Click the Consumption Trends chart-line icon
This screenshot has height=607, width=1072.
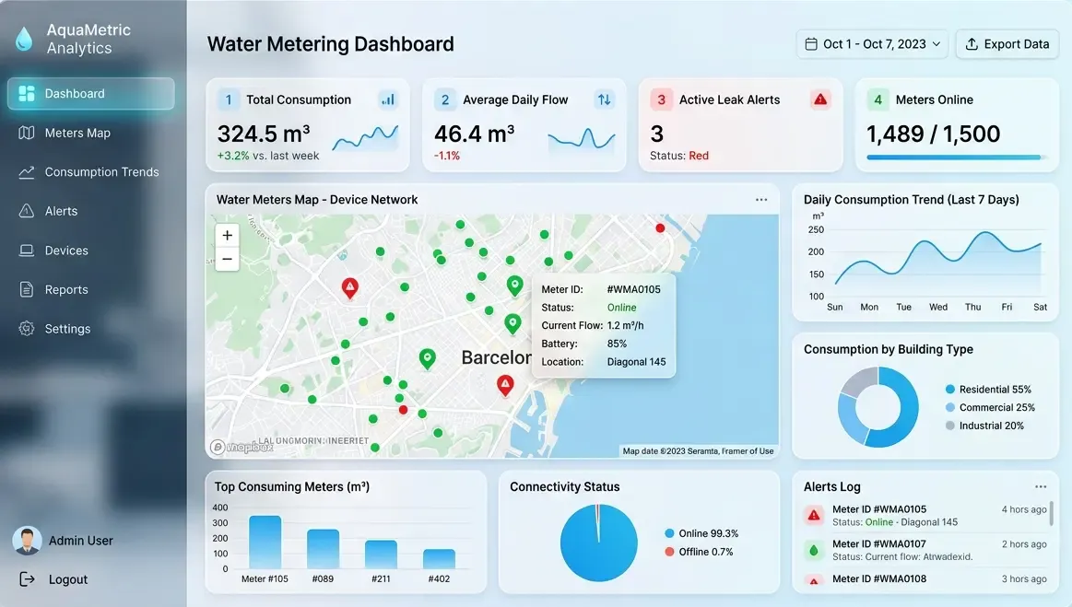coord(27,172)
